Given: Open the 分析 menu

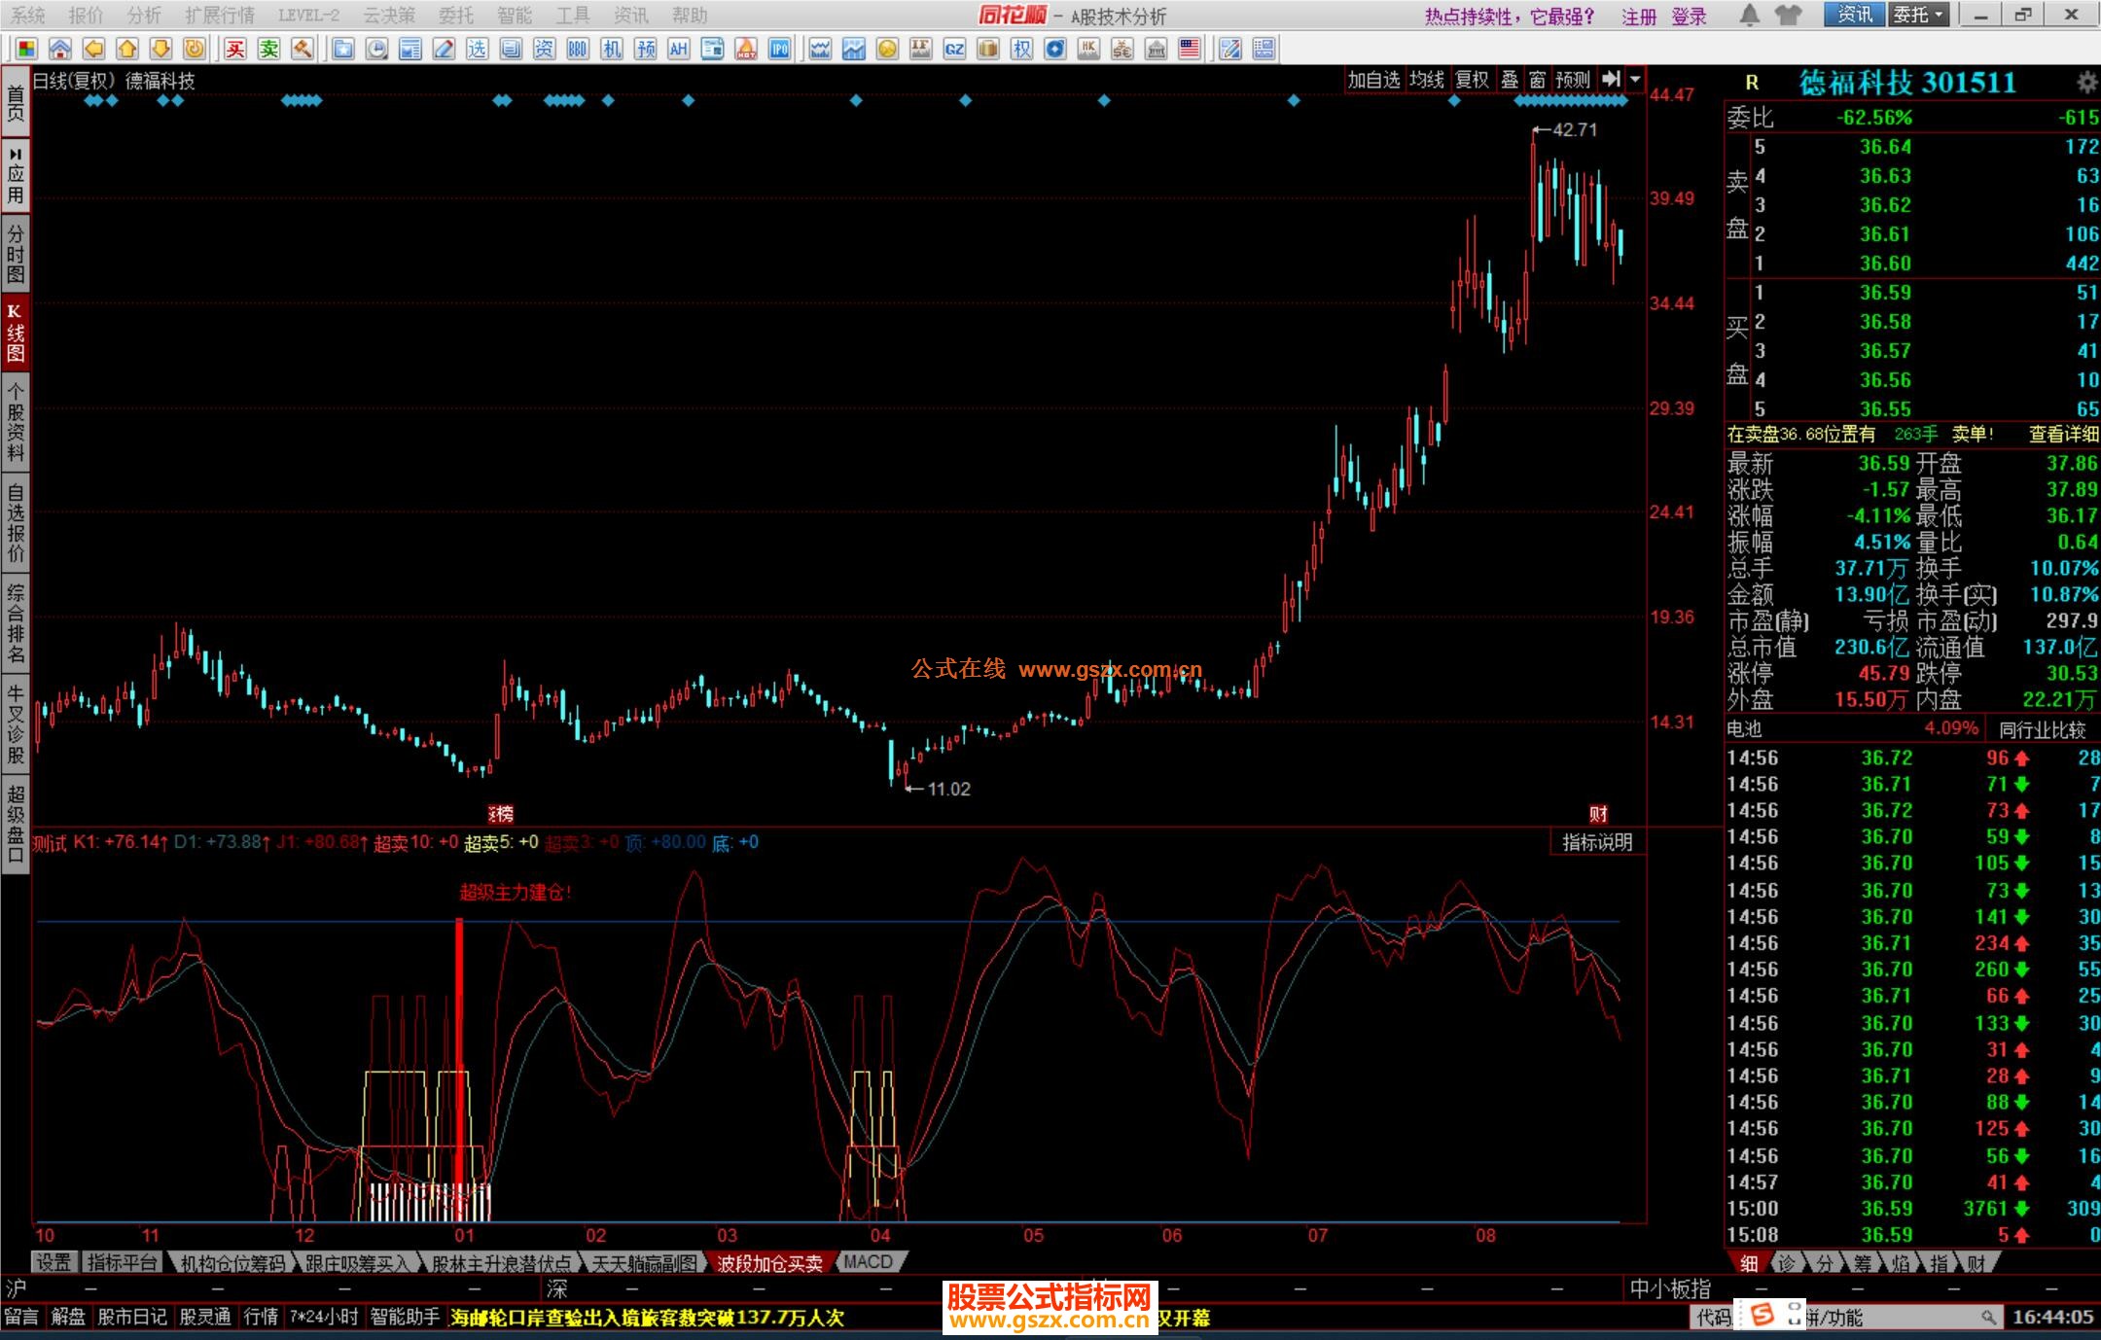Looking at the screenshot, I should 144,16.
